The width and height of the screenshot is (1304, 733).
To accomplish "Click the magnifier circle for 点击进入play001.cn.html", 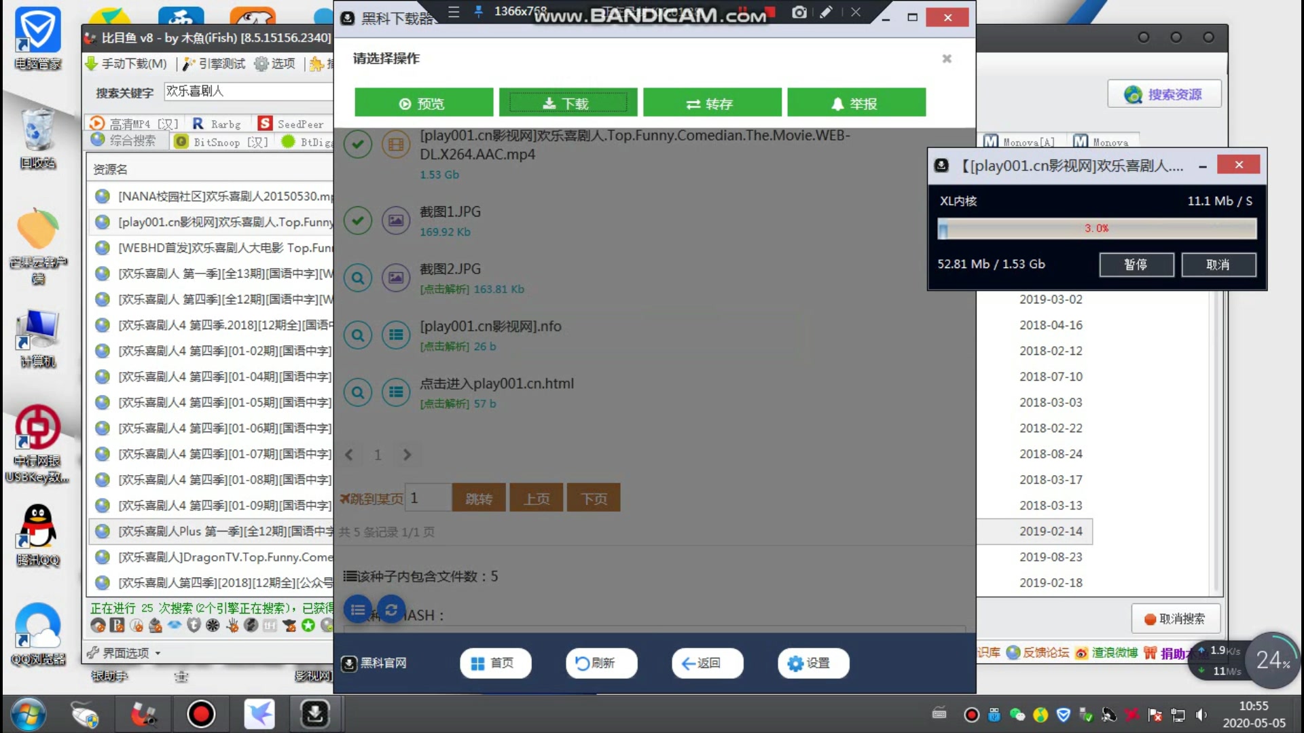I will 358,392.
